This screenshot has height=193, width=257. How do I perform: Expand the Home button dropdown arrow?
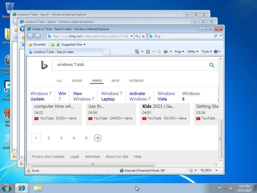[142, 52]
